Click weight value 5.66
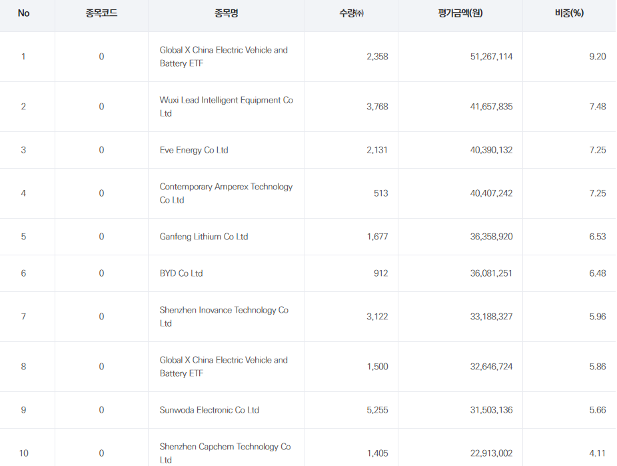This screenshot has height=466, width=617. (x=598, y=410)
